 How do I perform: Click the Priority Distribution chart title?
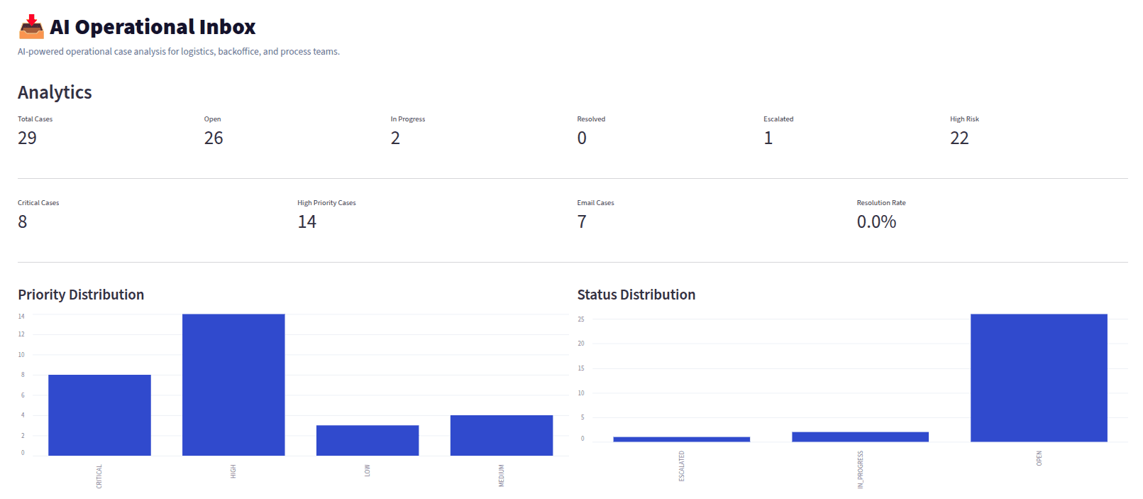tap(81, 295)
